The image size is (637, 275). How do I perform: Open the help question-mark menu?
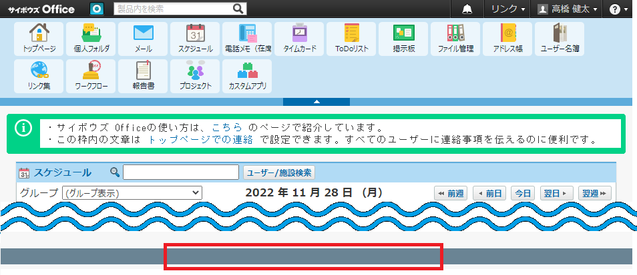click(619, 9)
